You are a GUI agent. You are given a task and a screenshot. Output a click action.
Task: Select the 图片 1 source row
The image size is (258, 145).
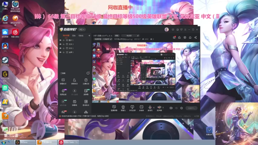[x=75, y=40]
